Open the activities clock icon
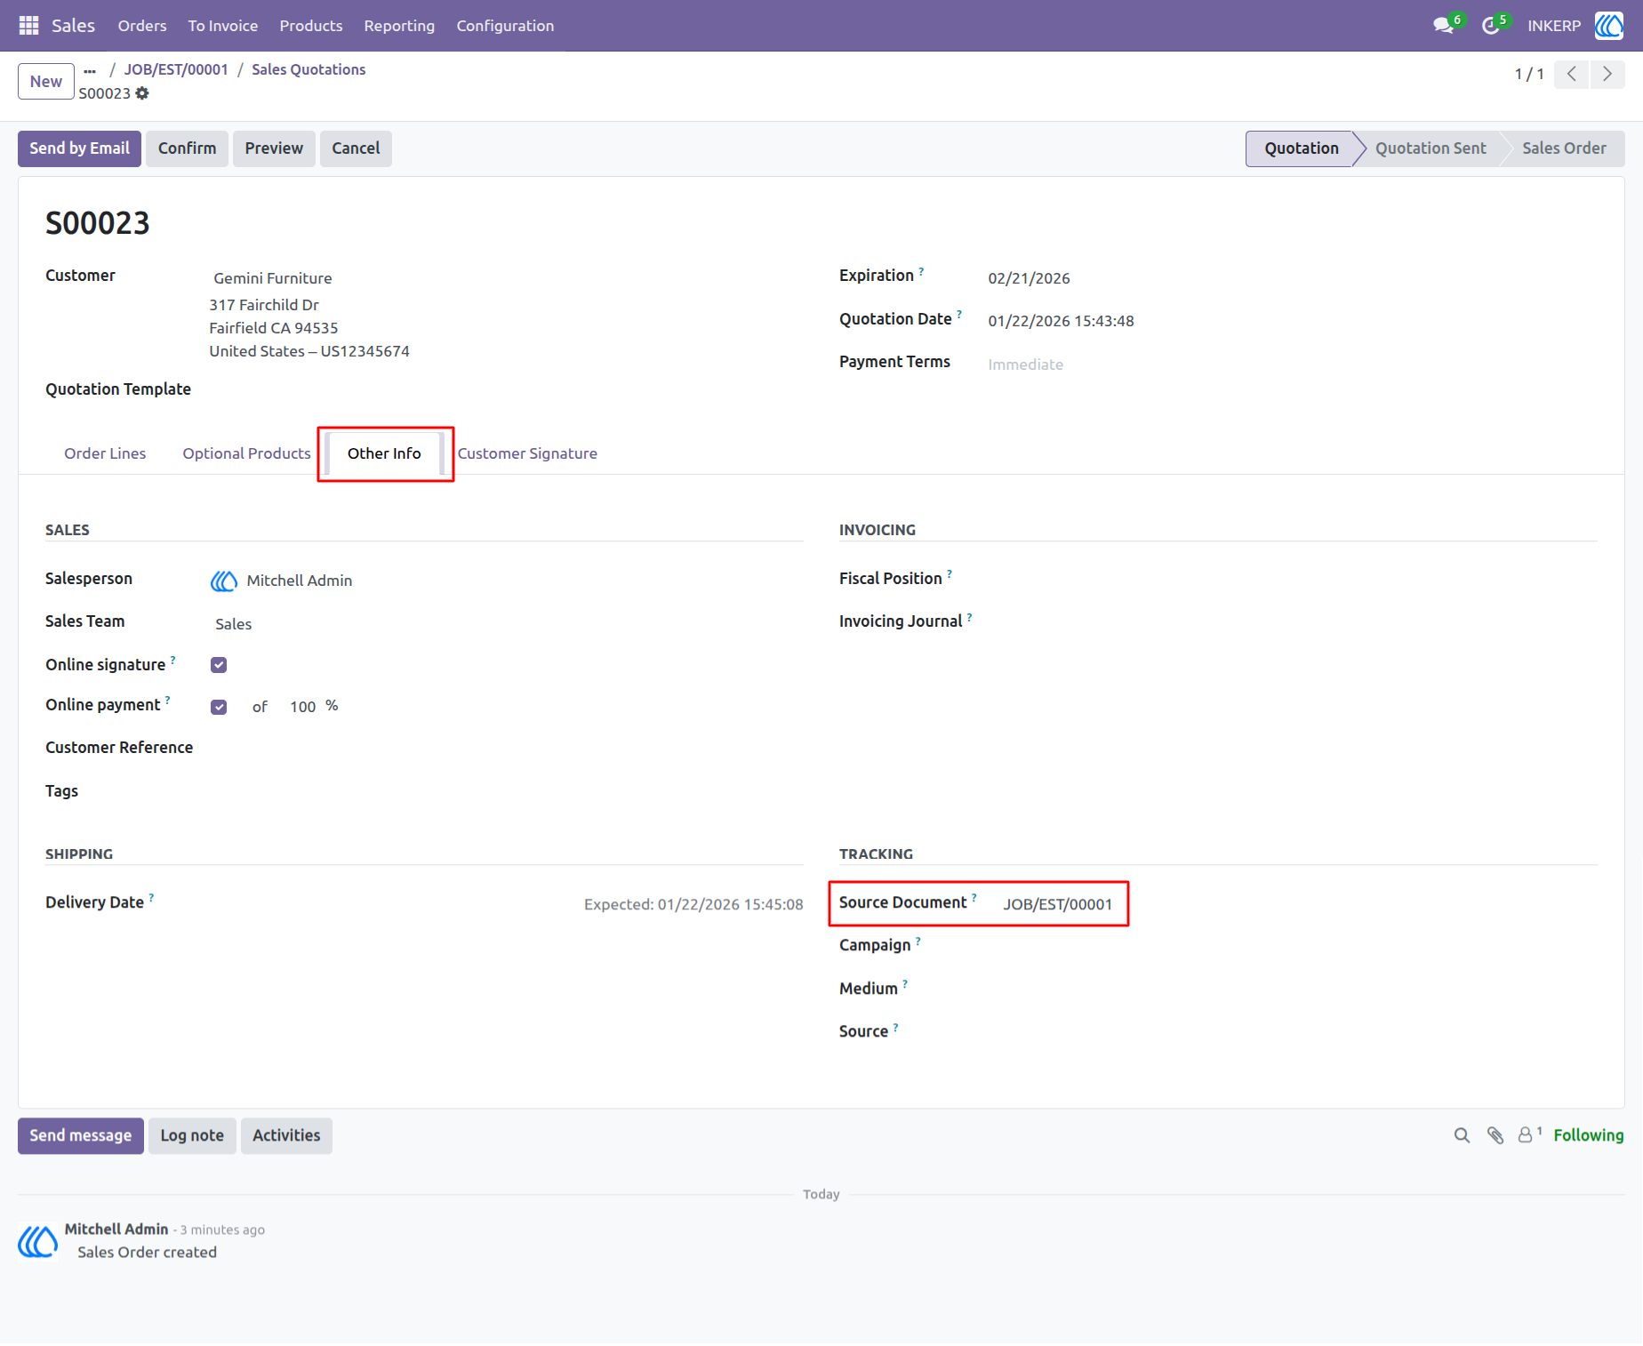 click(x=1491, y=26)
